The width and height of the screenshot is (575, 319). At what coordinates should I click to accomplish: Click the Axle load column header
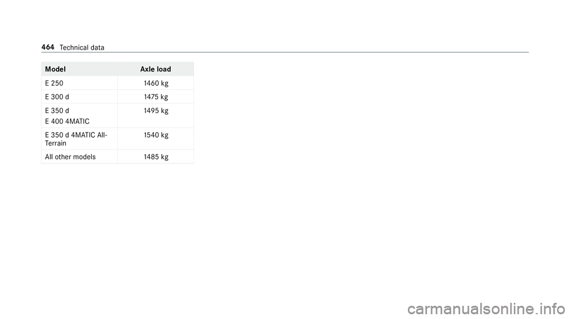click(x=156, y=69)
